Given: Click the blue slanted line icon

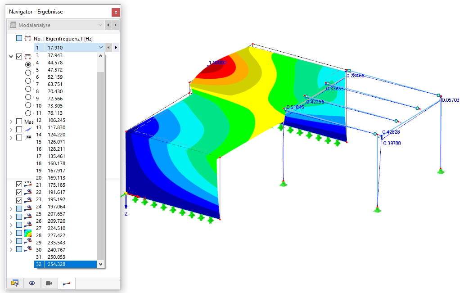Looking at the screenshot, I should click(x=28, y=129).
